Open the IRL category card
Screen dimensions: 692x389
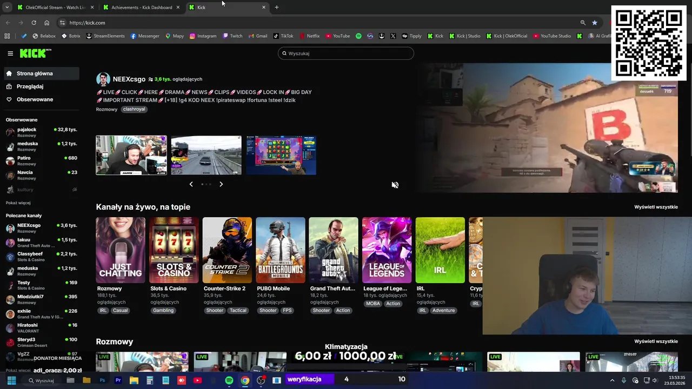(440, 250)
